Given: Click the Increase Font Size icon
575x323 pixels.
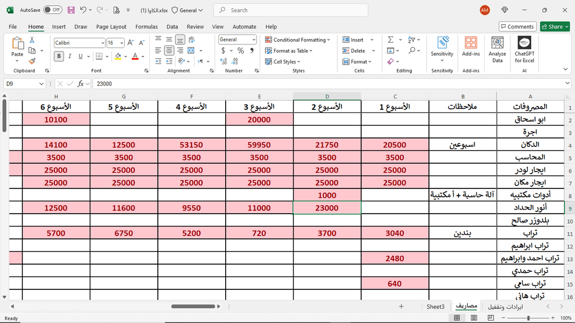Looking at the screenshot, I should tap(130, 43).
